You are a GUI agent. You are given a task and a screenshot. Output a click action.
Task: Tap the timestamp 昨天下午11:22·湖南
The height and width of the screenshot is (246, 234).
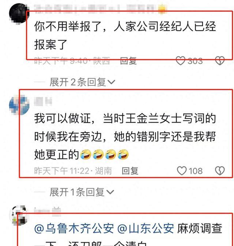point(73,171)
